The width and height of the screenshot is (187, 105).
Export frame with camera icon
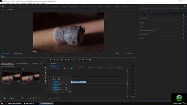(86, 60)
